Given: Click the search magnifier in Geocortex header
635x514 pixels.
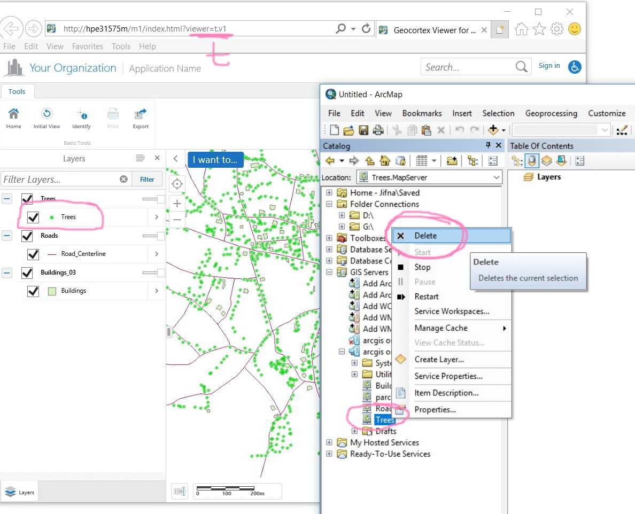Looking at the screenshot, I should point(522,67).
